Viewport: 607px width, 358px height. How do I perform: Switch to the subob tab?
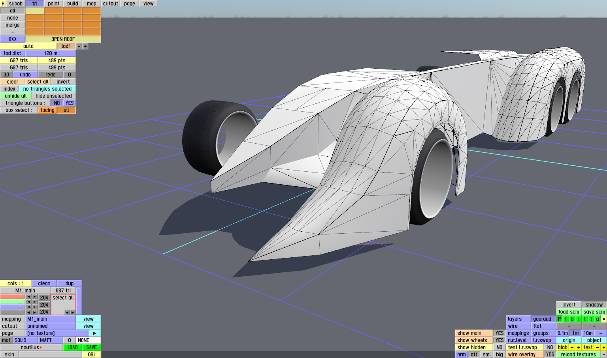pyautogui.click(x=16, y=4)
